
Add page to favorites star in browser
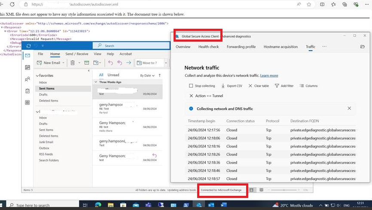[309, 4]
